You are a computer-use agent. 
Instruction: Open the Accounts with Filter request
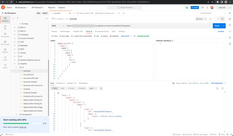click(x=31, y=78)
